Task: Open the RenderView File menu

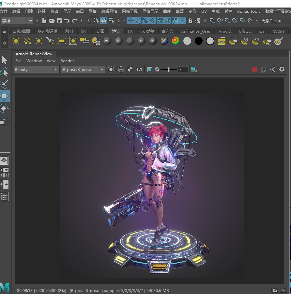Action: pos(18,61)
